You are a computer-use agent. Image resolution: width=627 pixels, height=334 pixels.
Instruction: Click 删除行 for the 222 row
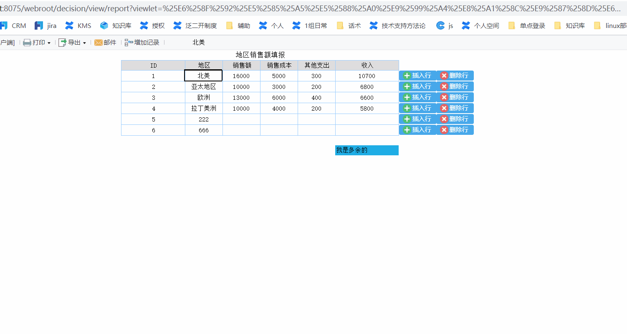[455, 119]
